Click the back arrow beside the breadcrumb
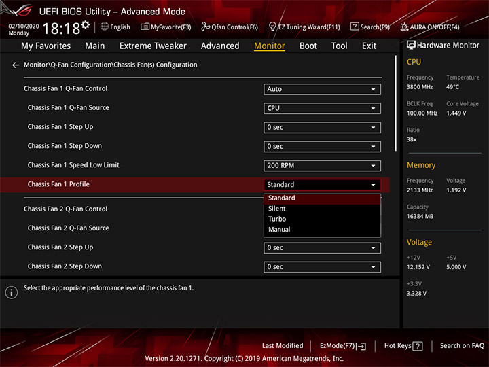The width and height of the screenshot is (489, 367). (x=15, y=65)
